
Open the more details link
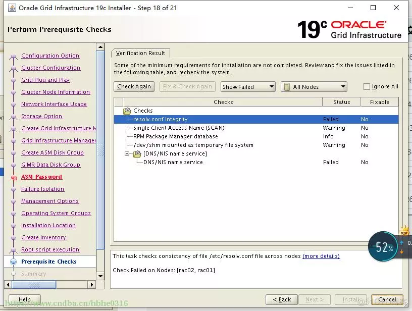tap(321, 256)
